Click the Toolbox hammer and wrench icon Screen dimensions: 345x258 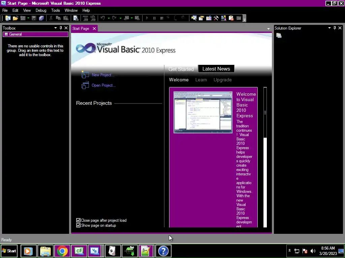pos(216,18)
